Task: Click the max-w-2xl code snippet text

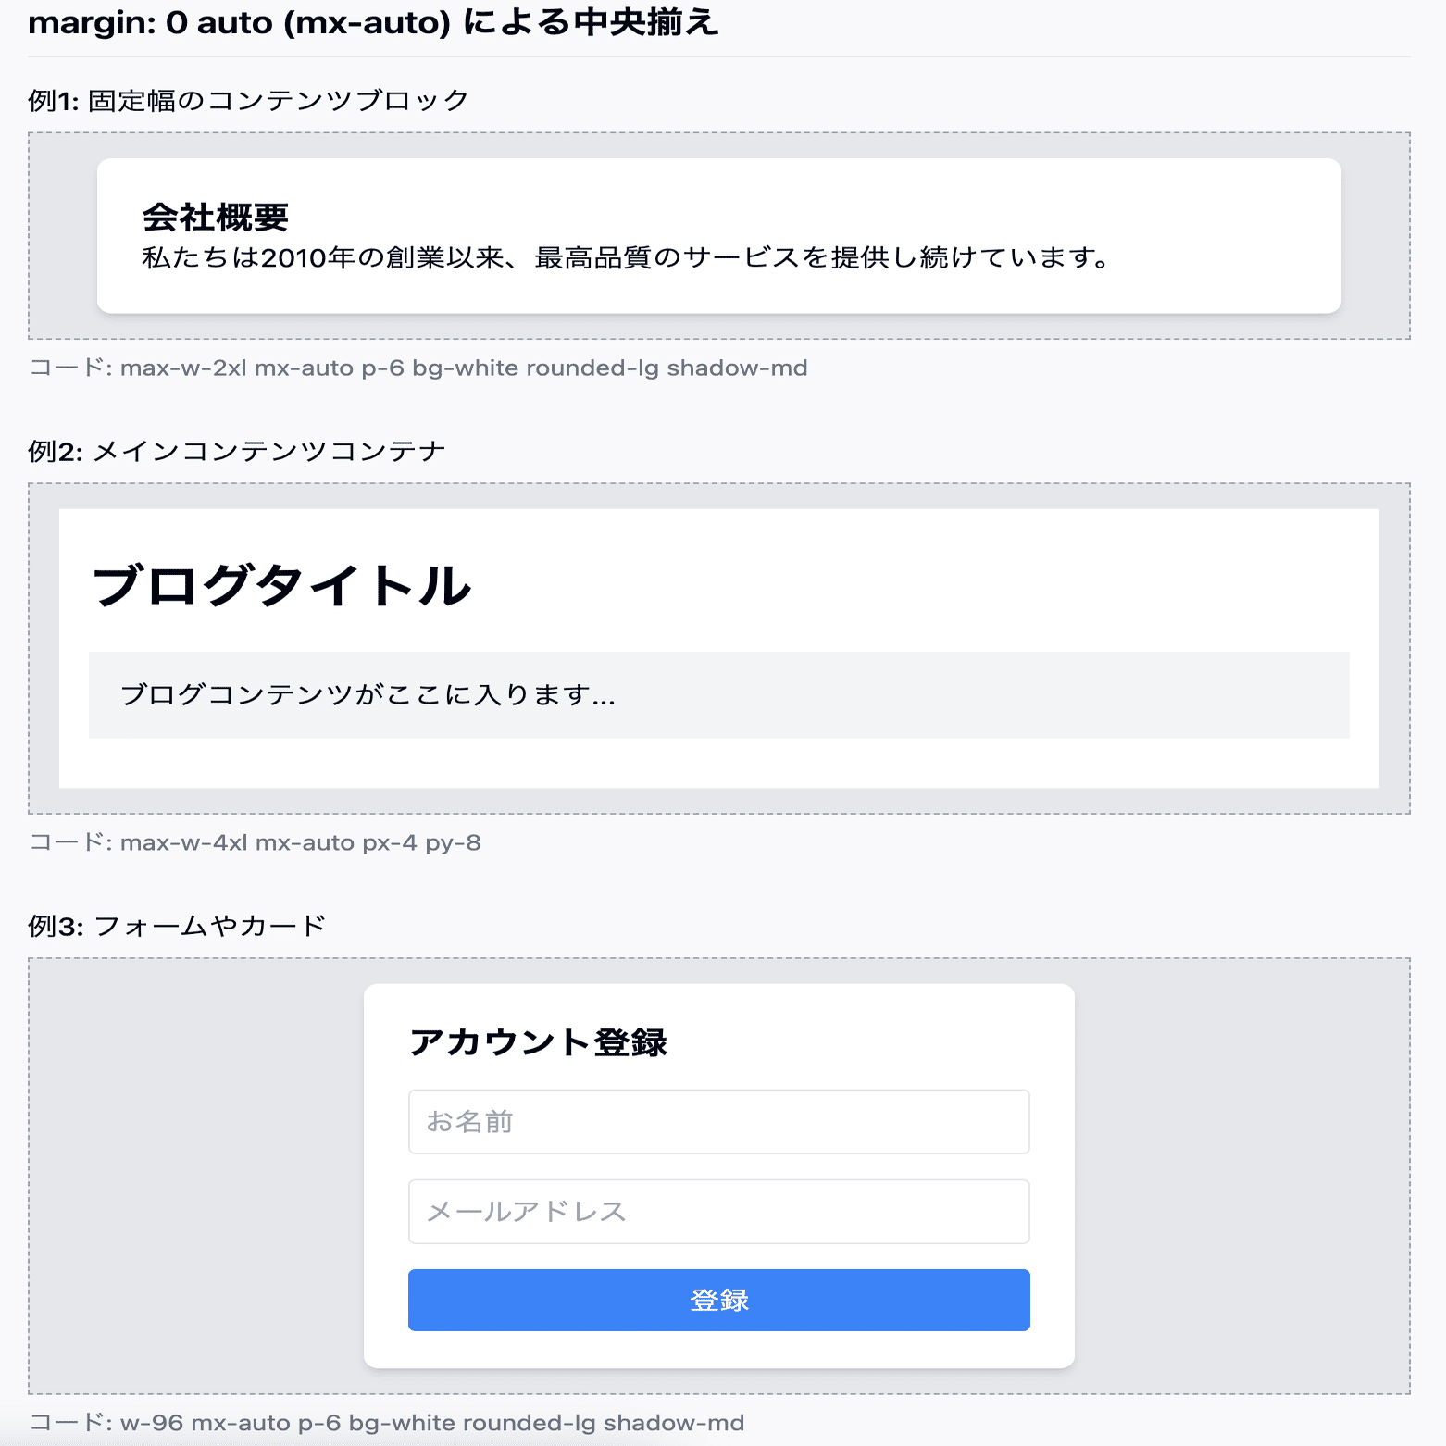Action: point(417,368)
